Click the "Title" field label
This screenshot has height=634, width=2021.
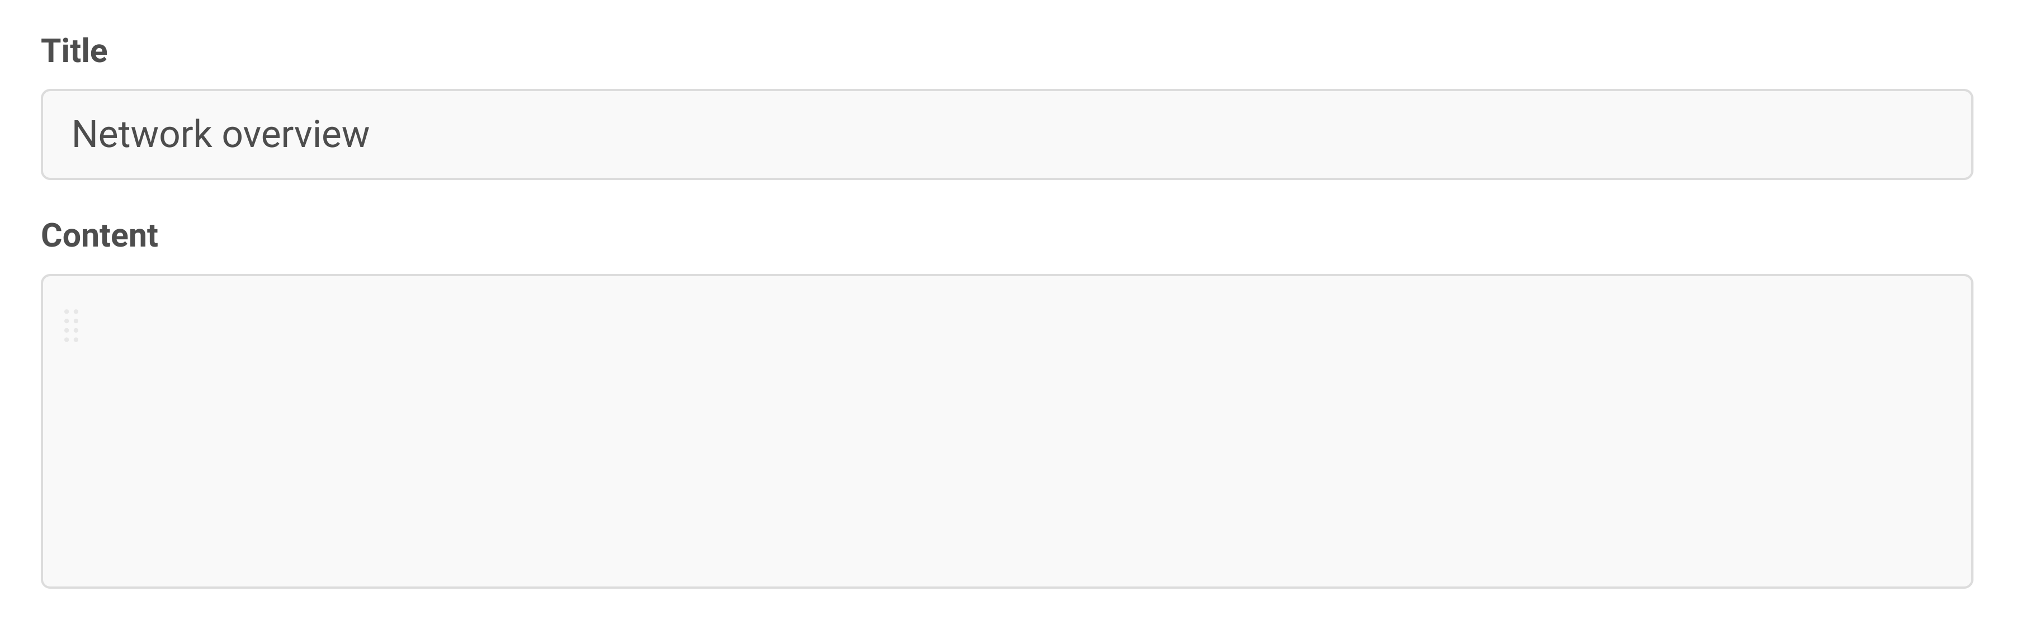point(74,51)
